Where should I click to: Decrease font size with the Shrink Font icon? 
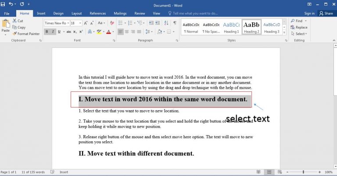92,23
